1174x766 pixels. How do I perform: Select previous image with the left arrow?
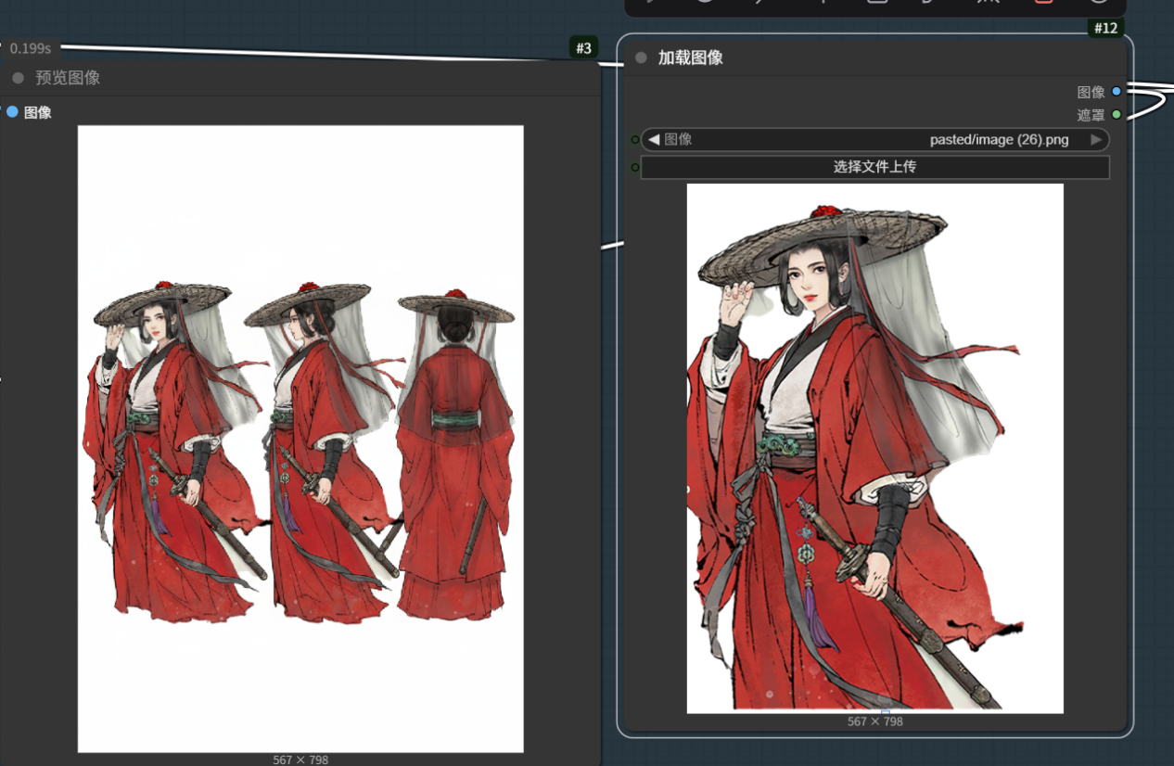[654, 140]
